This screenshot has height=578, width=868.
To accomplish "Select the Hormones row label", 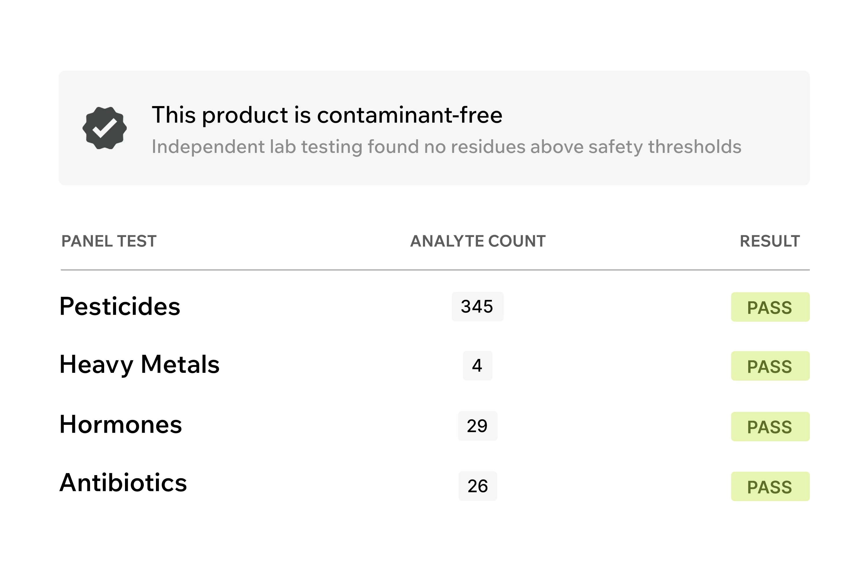I will point(121,424).
